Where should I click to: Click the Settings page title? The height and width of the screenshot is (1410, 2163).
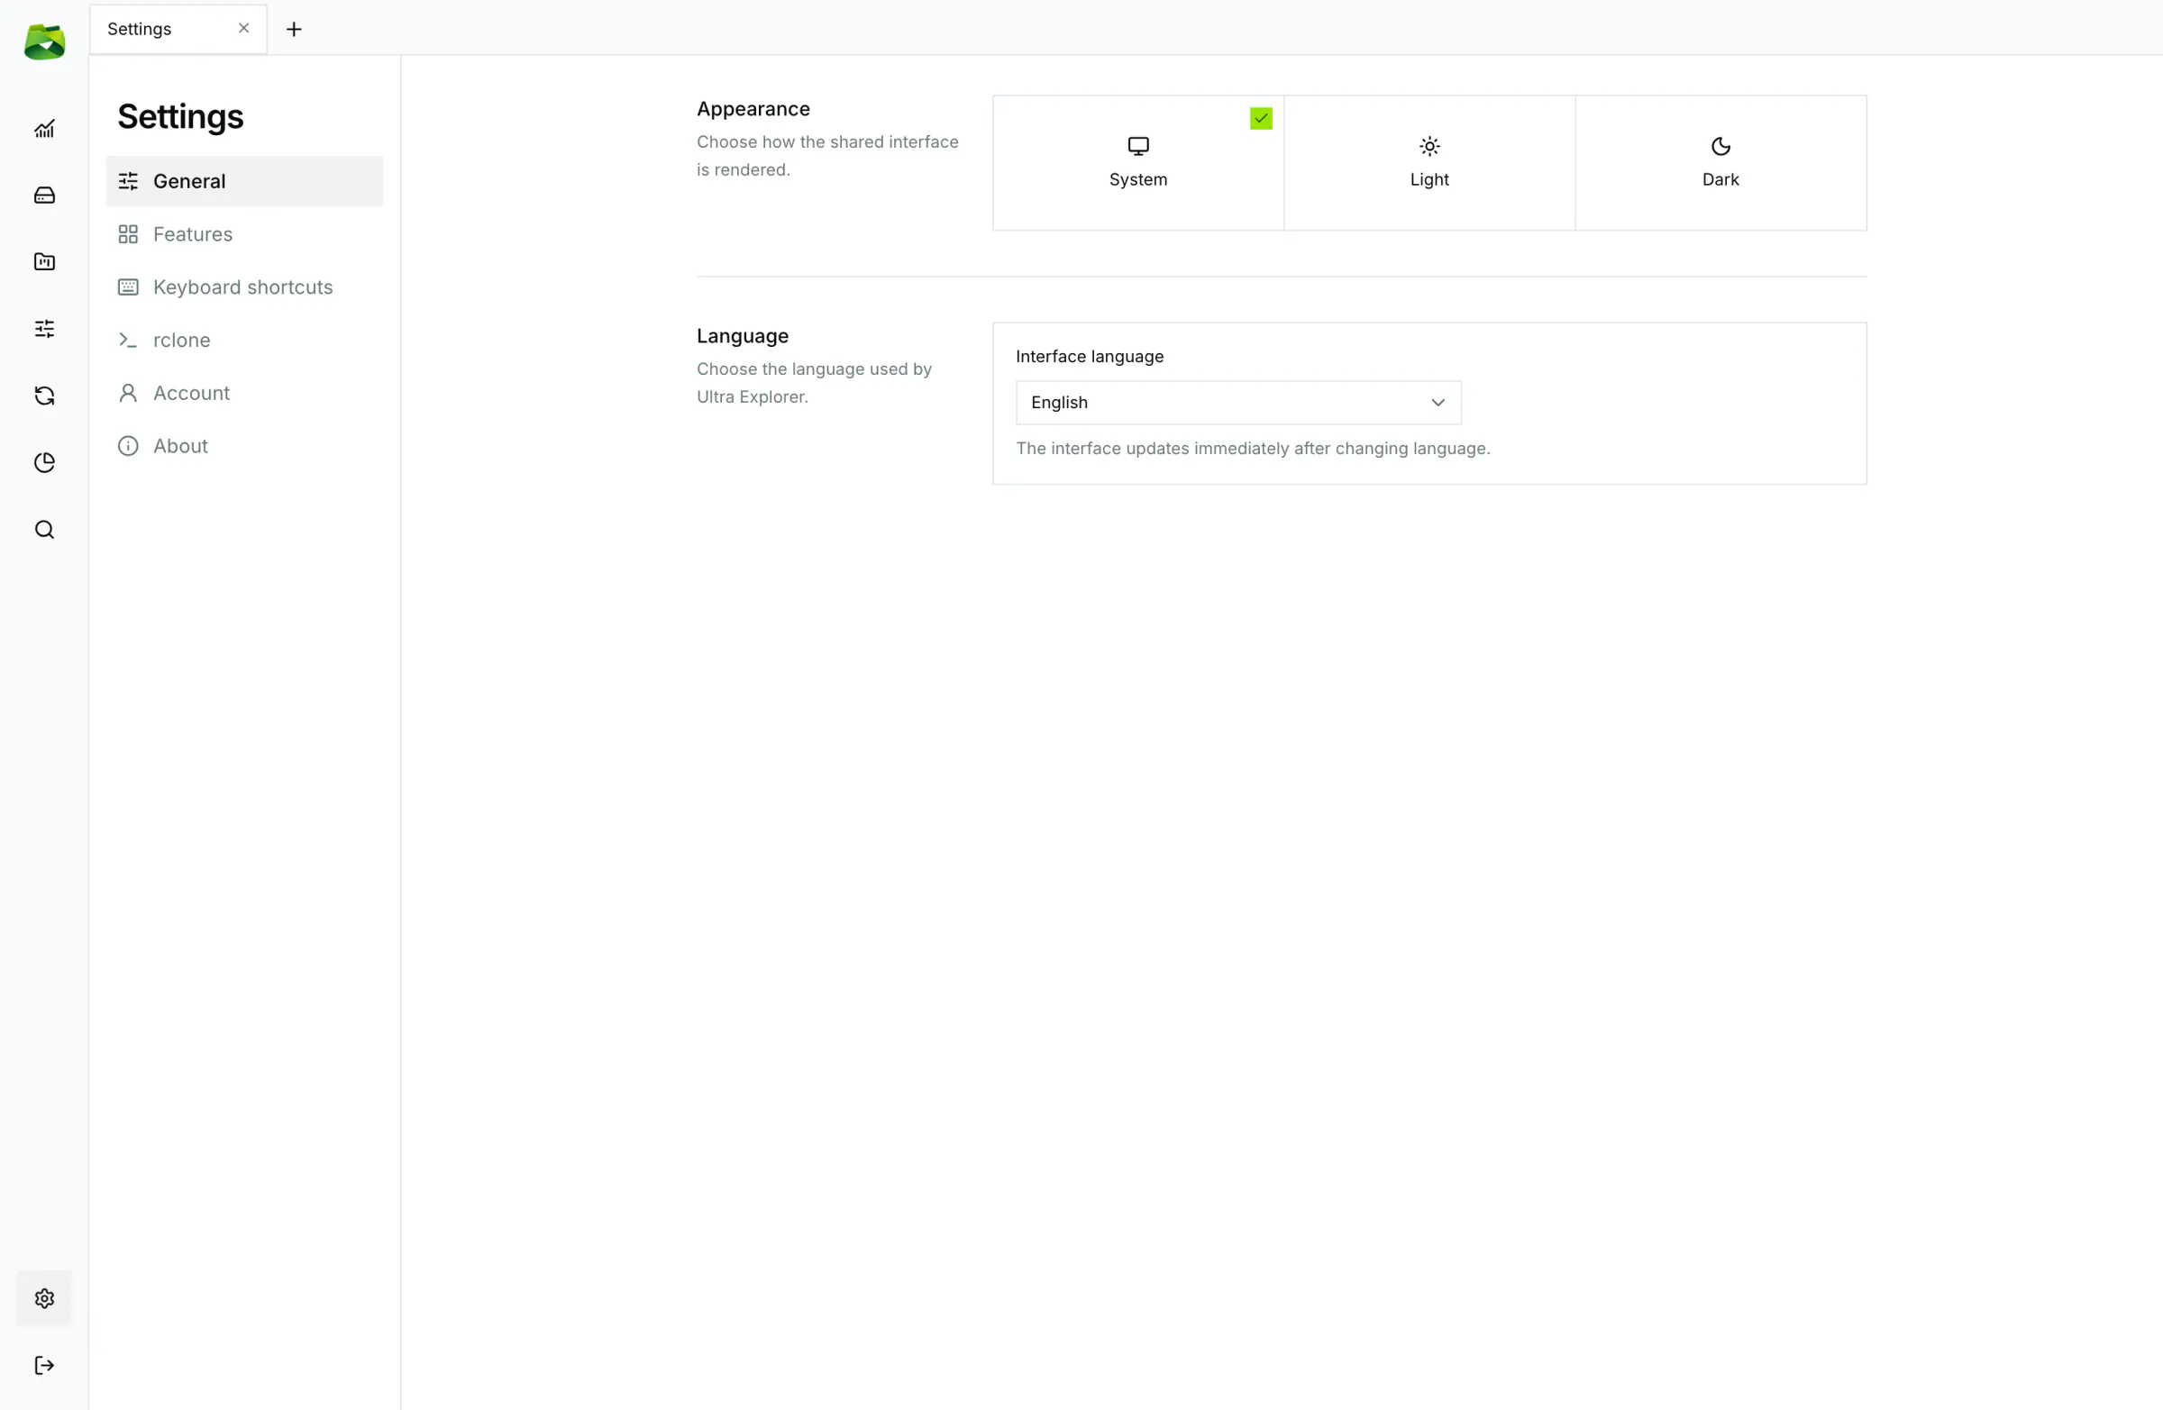point(181,117)
